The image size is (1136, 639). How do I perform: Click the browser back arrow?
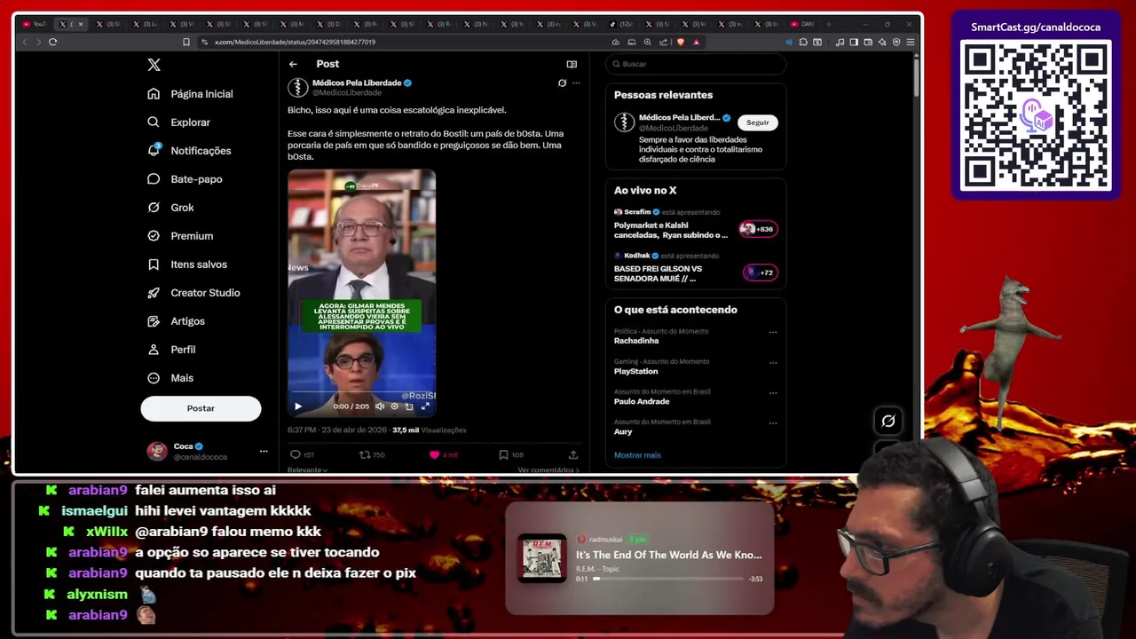coord(25,42)
